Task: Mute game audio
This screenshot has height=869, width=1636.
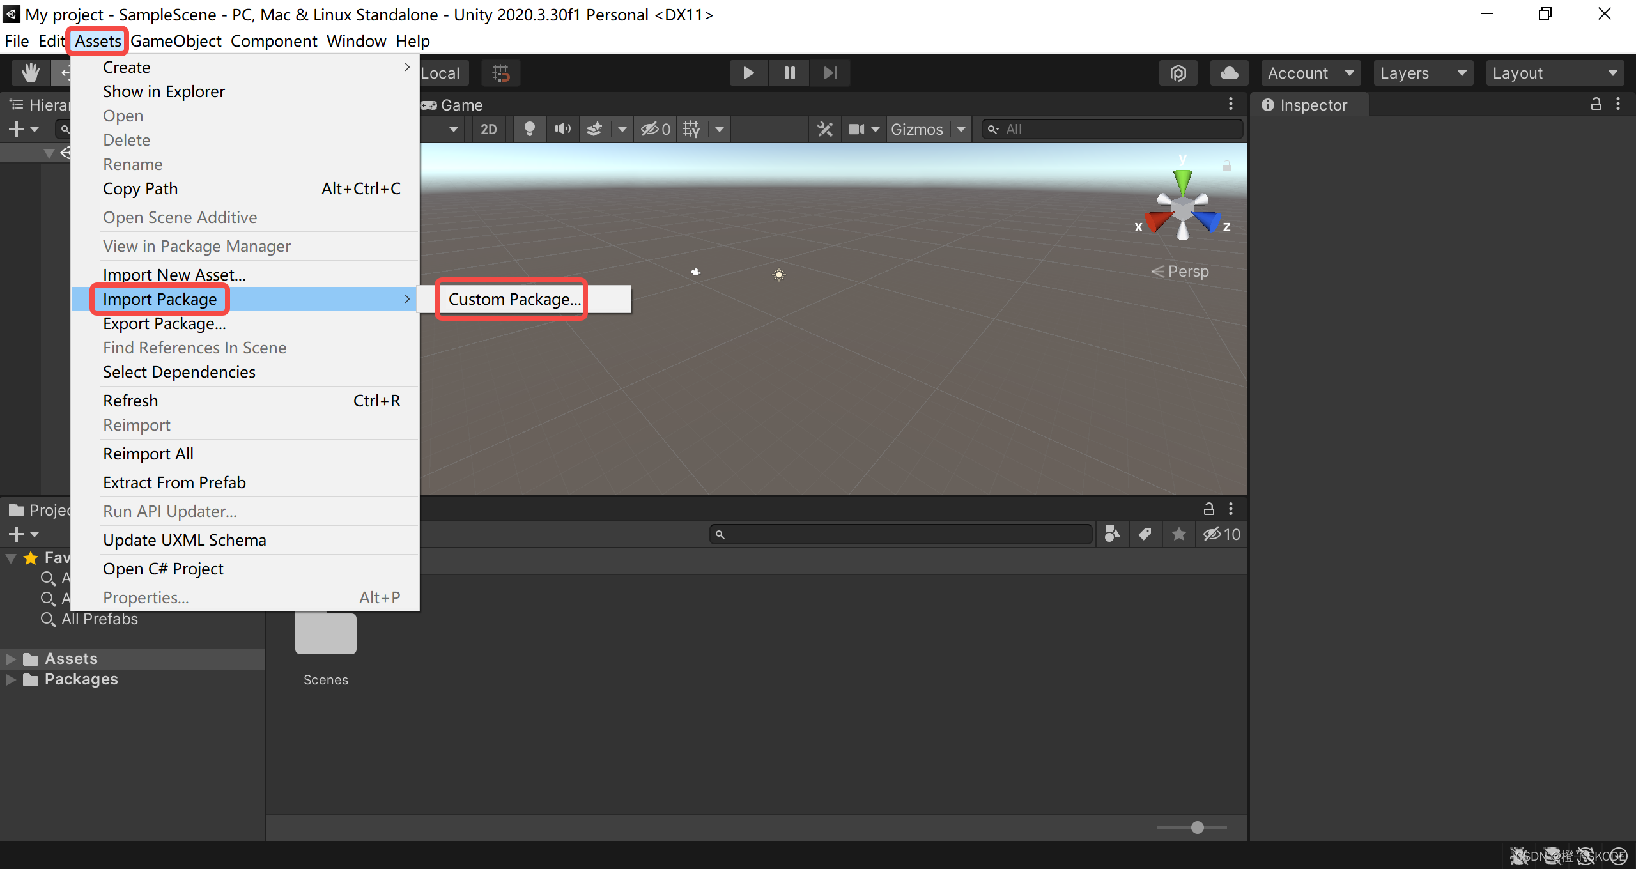Action: 562,128
